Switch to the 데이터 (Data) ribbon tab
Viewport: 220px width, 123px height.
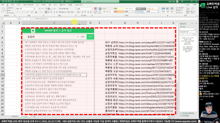click(44, 5)
